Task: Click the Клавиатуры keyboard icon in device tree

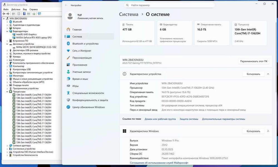Action: point(11,60)
